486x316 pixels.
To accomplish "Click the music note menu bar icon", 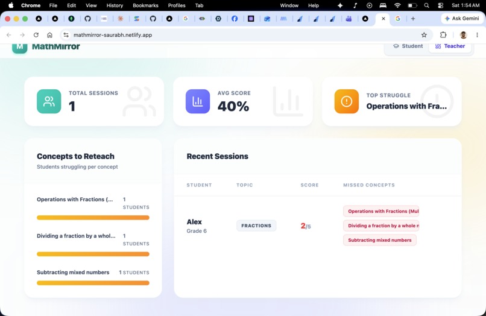I will pos(355,5).
